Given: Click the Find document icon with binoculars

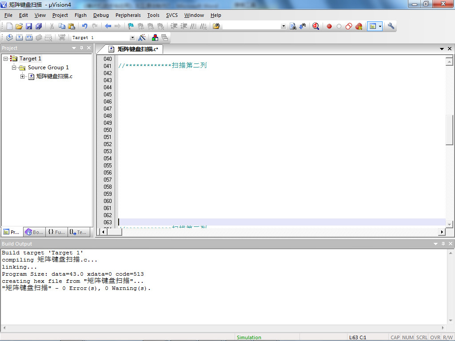Looking at the screenshot, I should [293, 26].
